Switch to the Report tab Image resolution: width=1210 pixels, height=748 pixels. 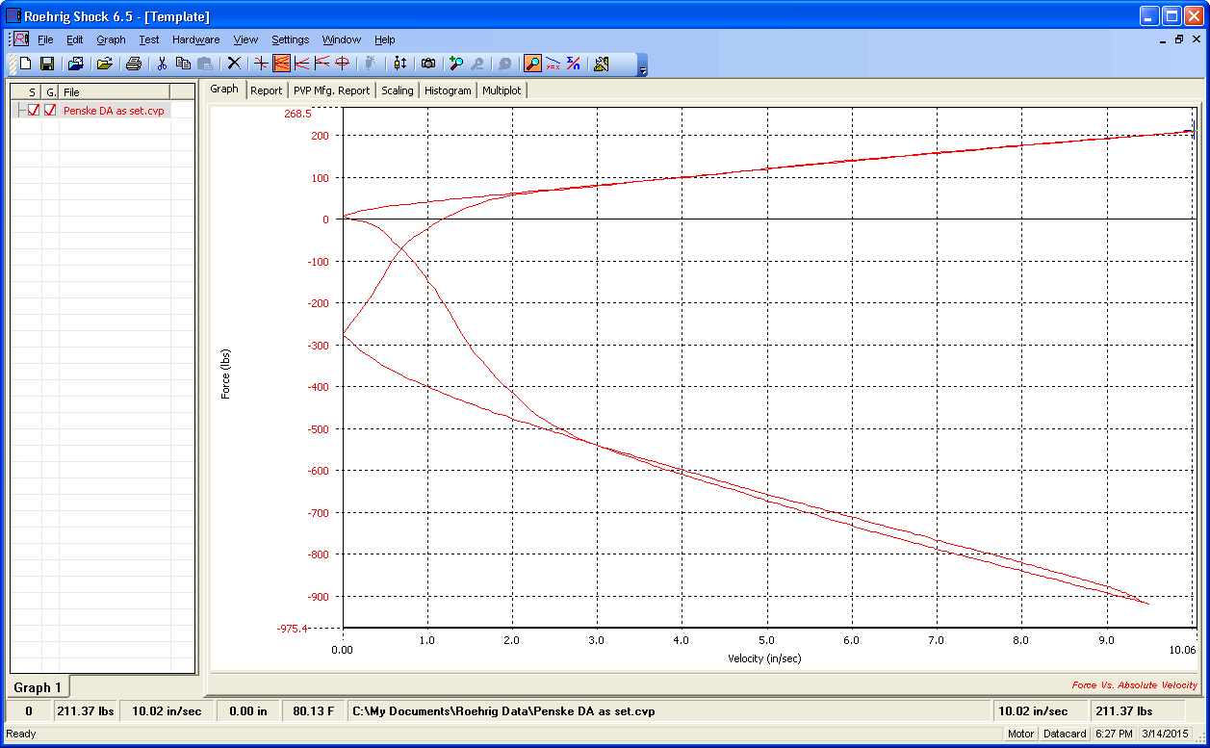click(266, 90)
